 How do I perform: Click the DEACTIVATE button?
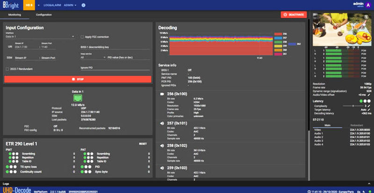tap(294, 15)
